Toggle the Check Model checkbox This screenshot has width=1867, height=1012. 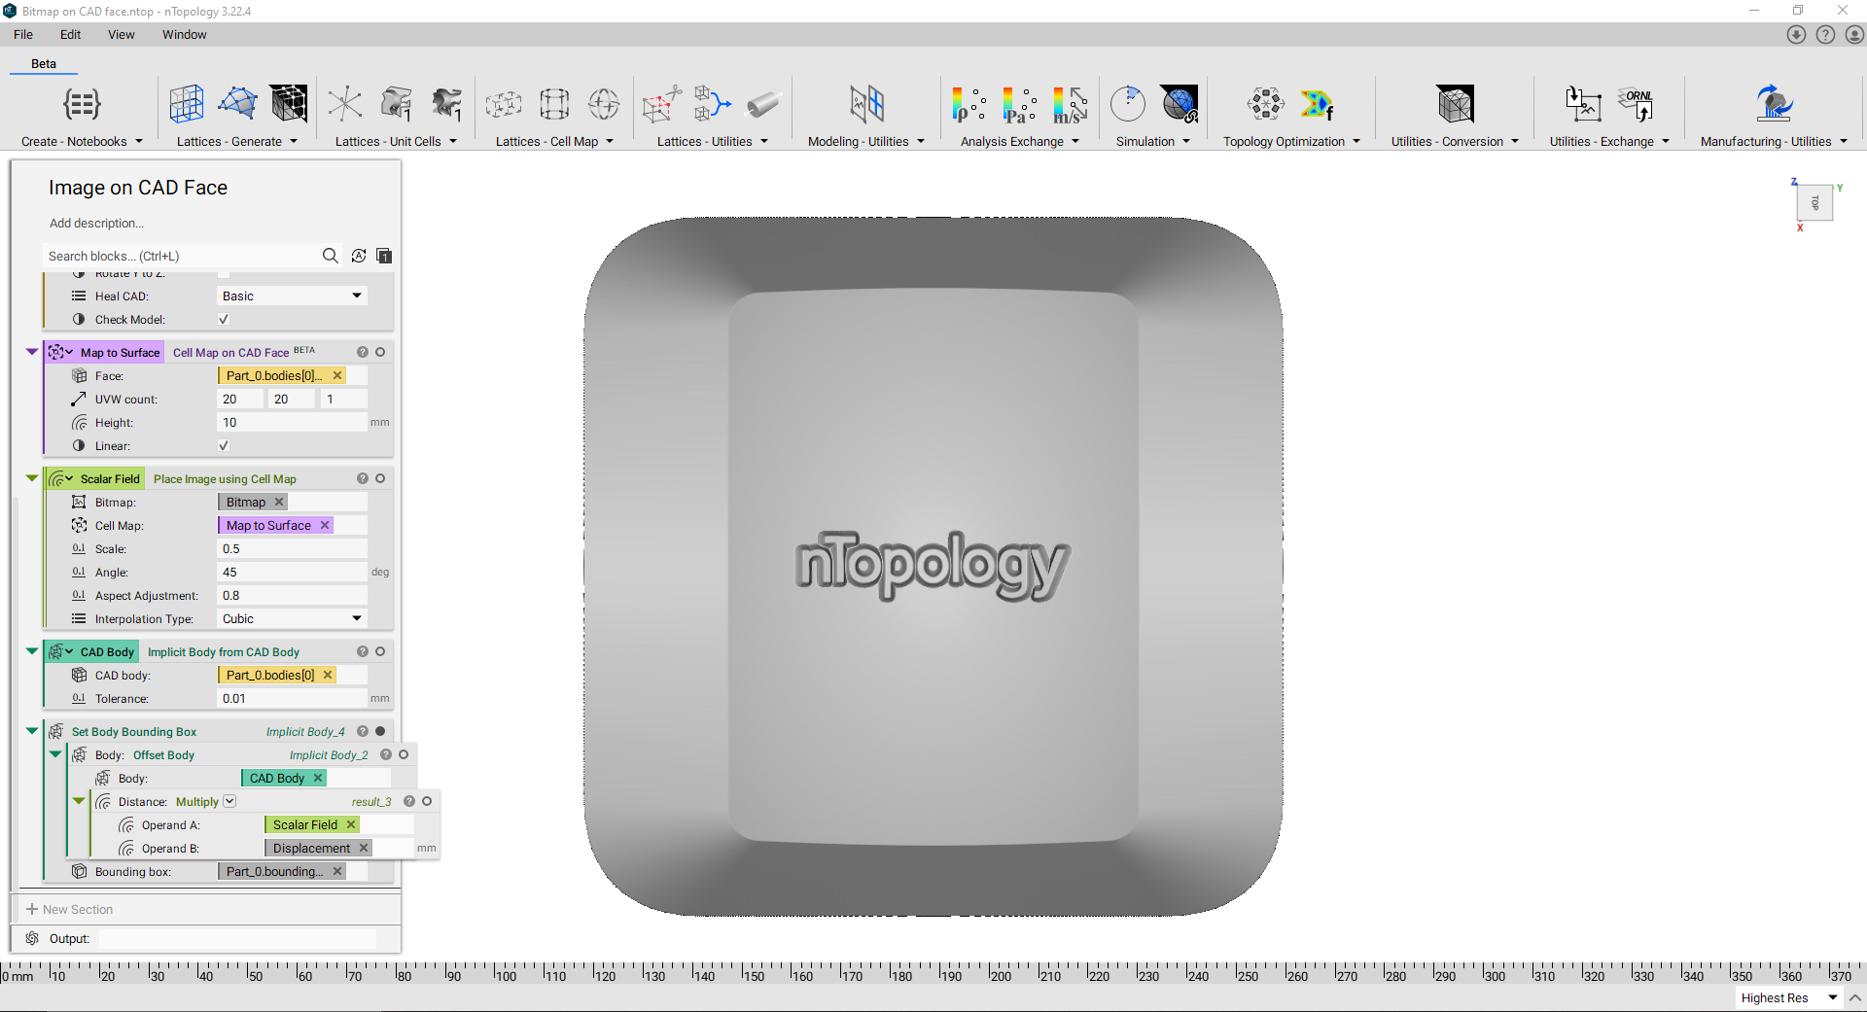tap(224, 319)
